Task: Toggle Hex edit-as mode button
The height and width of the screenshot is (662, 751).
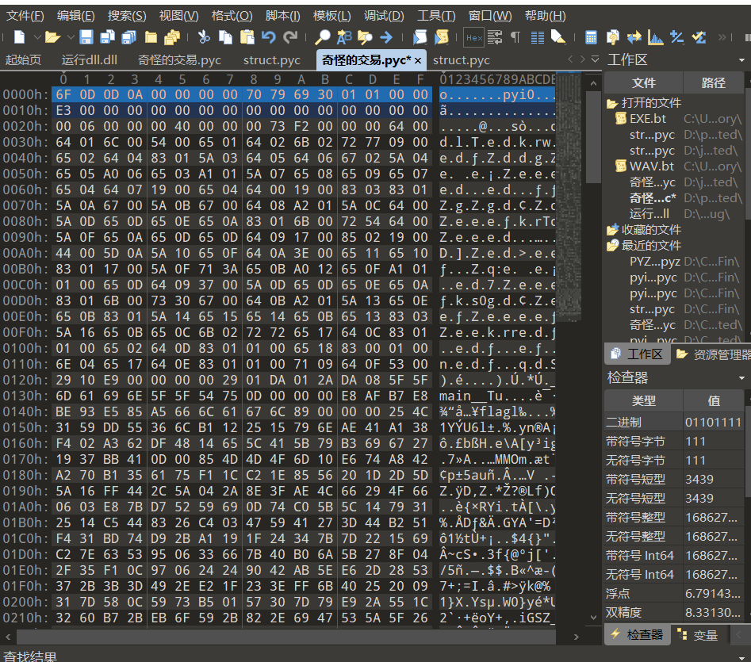Action: [474, 37]
